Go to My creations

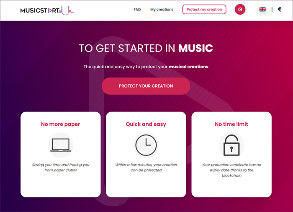[x=162, y=10]
